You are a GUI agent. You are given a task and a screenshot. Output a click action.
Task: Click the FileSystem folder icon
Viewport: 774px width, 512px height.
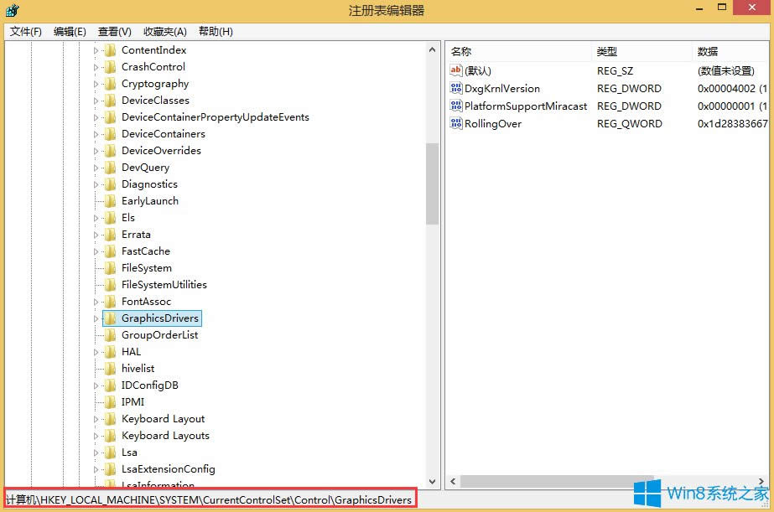pos(110,268)
